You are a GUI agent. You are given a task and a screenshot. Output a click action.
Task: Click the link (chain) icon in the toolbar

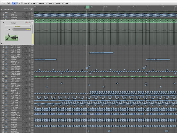click(9, 3)
